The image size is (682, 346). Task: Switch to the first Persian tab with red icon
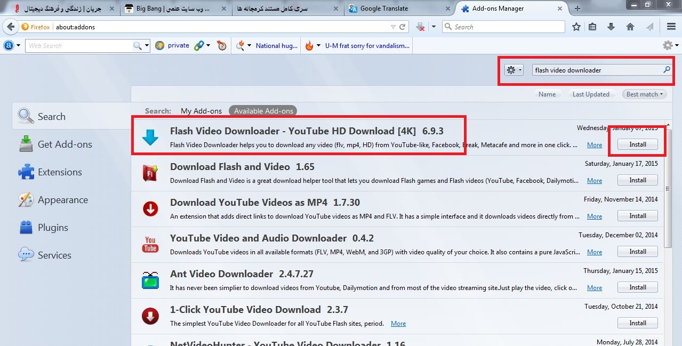tap(63, 9)
